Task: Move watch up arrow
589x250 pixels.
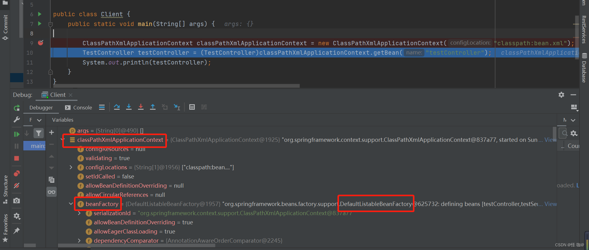Action: click(52, 156)
